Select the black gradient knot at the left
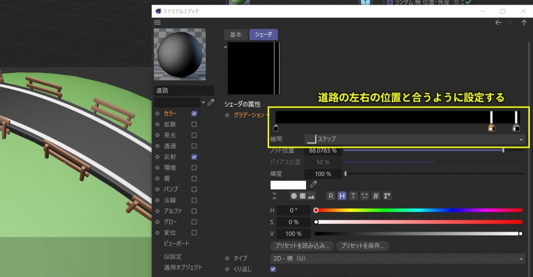 coord(276,128)
